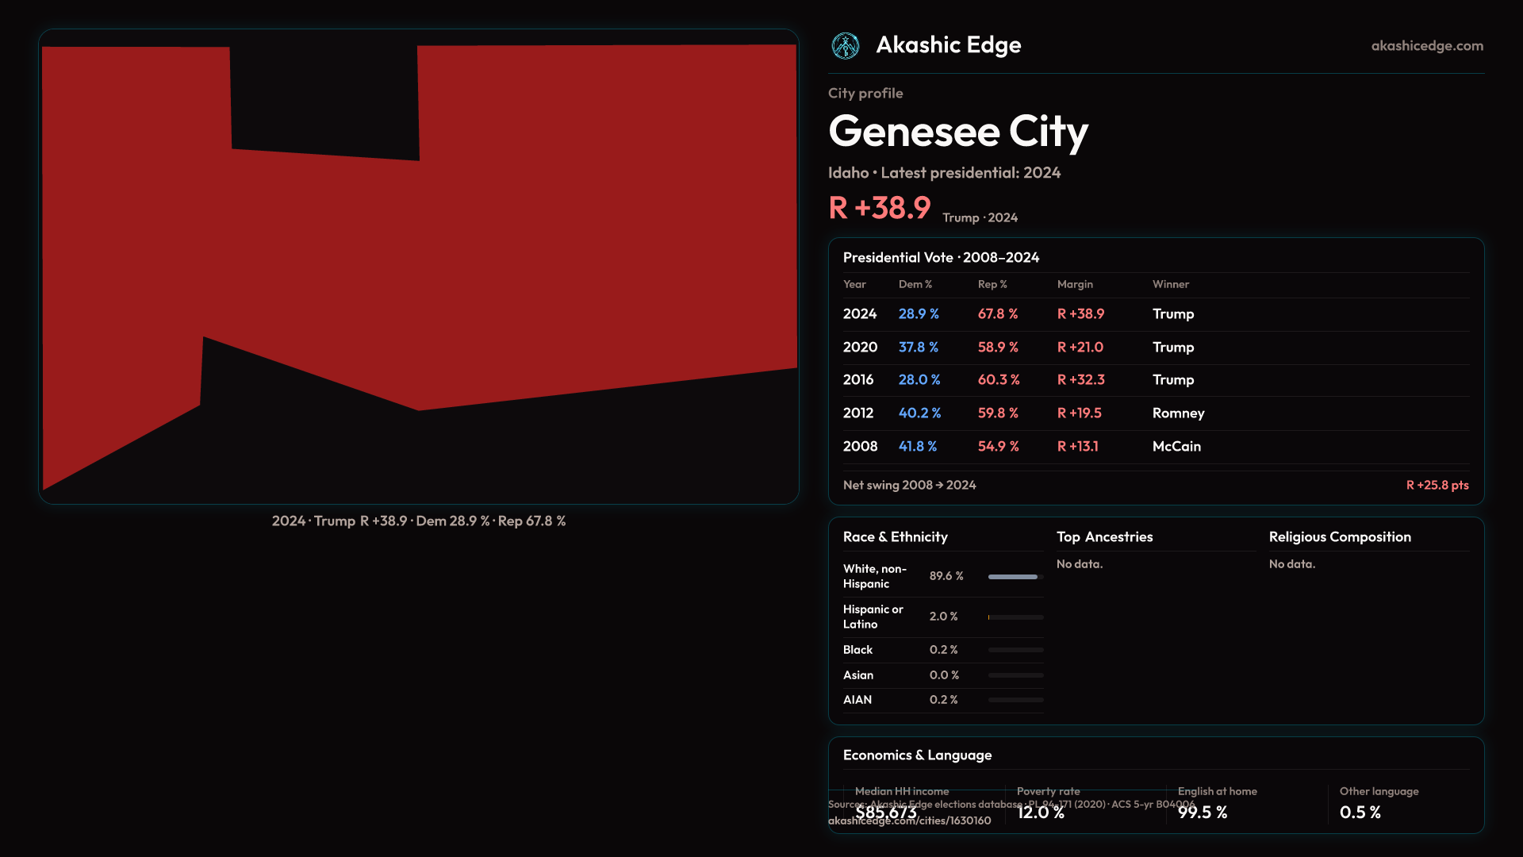Image resolution: width=1523 pixels, height=857 pixels.
Task: Select the 2024 presidential vote row
Action: (860, 314)
